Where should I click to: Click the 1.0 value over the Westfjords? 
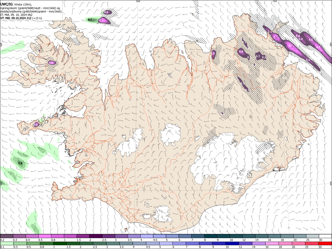click(51, 63)
